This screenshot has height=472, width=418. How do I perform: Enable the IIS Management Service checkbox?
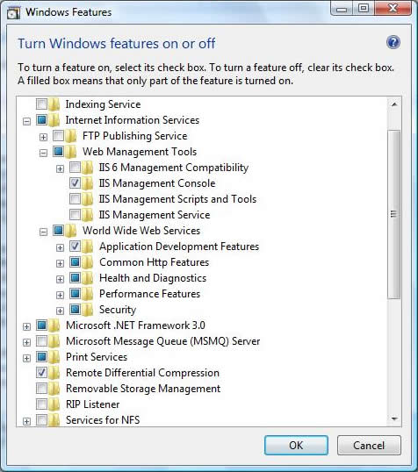pos(75,215)
